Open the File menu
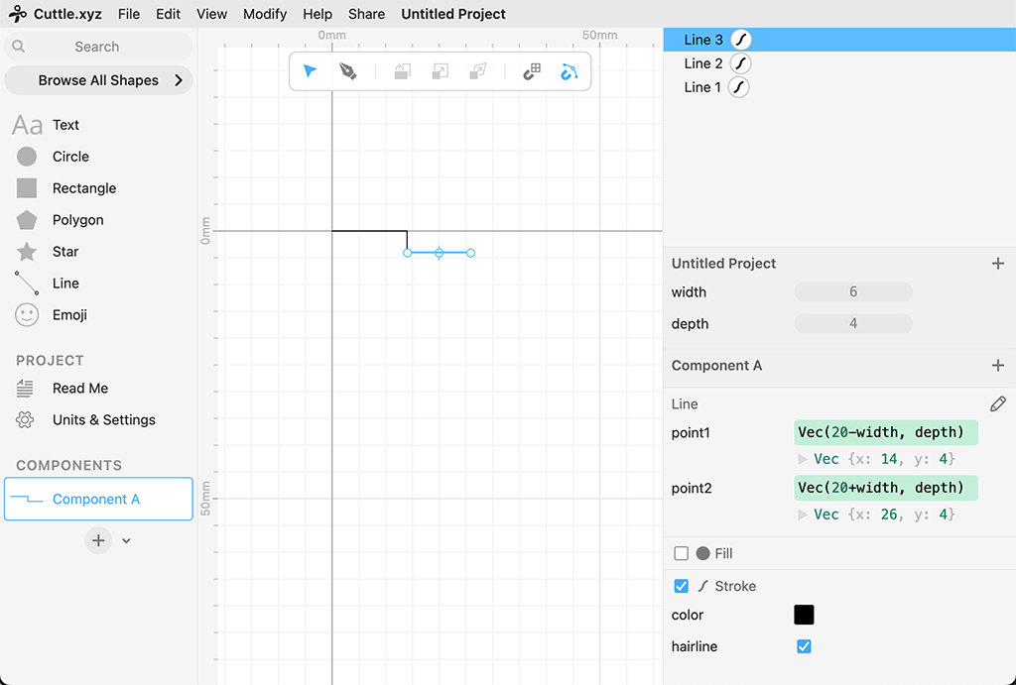Image resolution: width=1016 pixels, height=685 pixels. click(129, 14)
